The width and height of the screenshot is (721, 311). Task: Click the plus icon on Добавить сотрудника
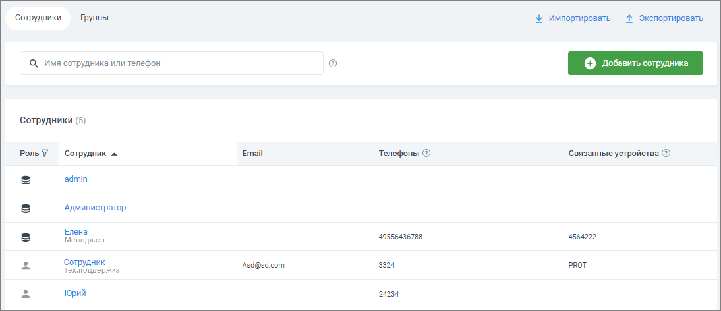click(590, 63)
